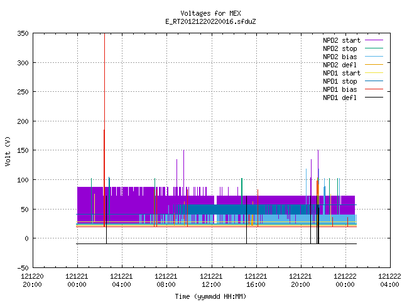Click the "NPD1 bias" legend label

tap(340, 89)
